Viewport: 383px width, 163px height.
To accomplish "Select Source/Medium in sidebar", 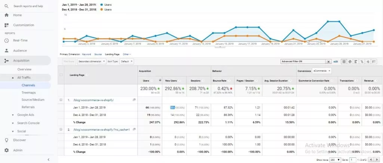I will [x=33, y=100].
